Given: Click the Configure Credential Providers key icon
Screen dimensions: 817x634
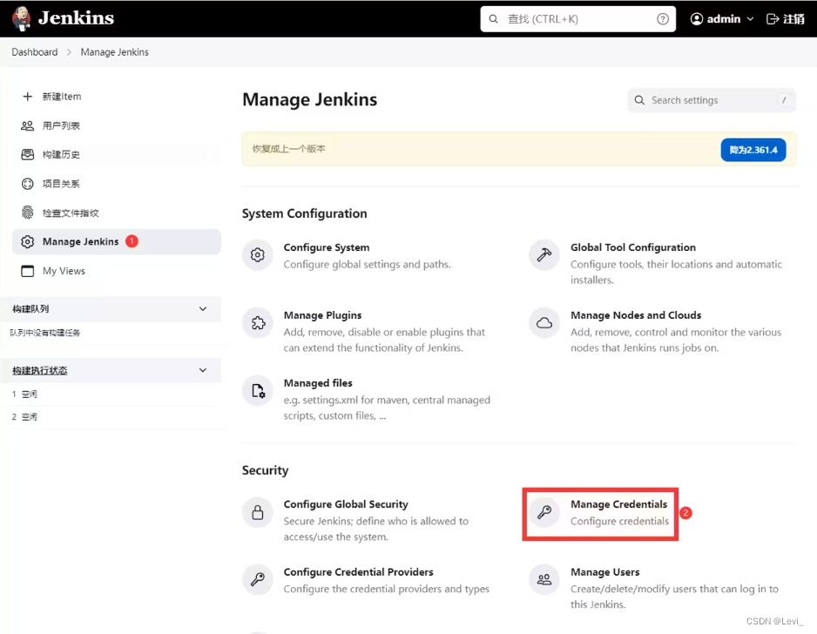Looking at the screenshot, I should (x=258, y=580).
